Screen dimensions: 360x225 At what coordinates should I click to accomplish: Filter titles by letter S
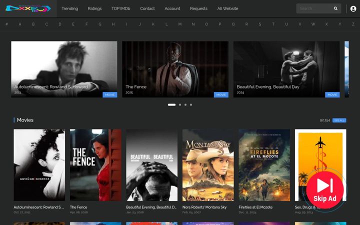pos(260,24)
